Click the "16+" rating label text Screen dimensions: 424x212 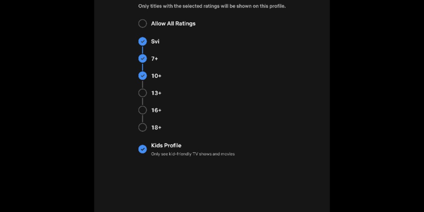156,110
